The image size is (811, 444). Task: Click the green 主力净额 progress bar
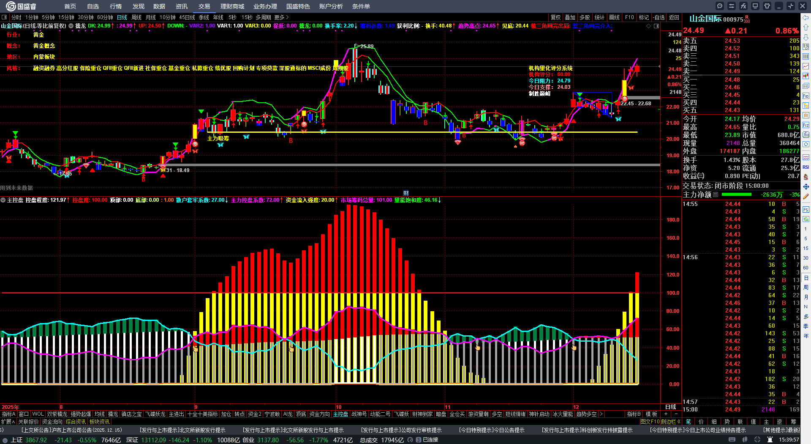coord(737,195)
